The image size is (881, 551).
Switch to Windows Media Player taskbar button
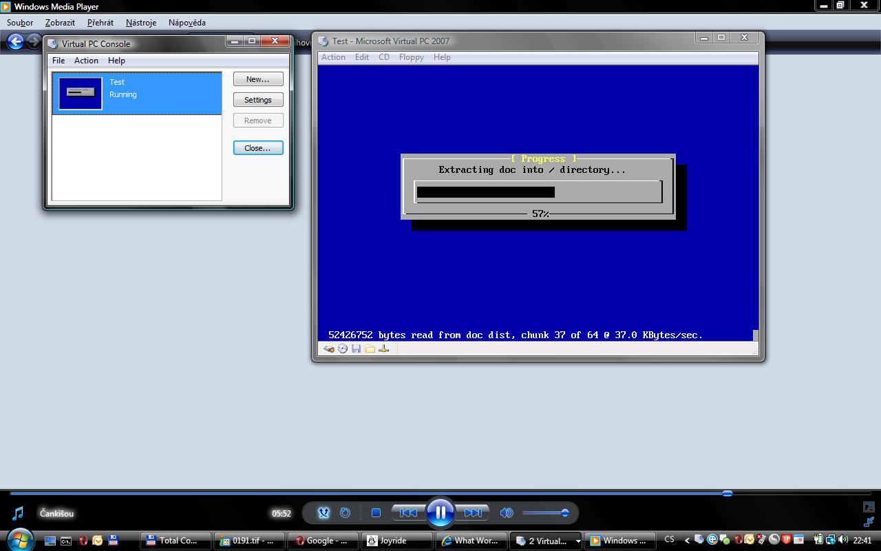pos(619,541)
